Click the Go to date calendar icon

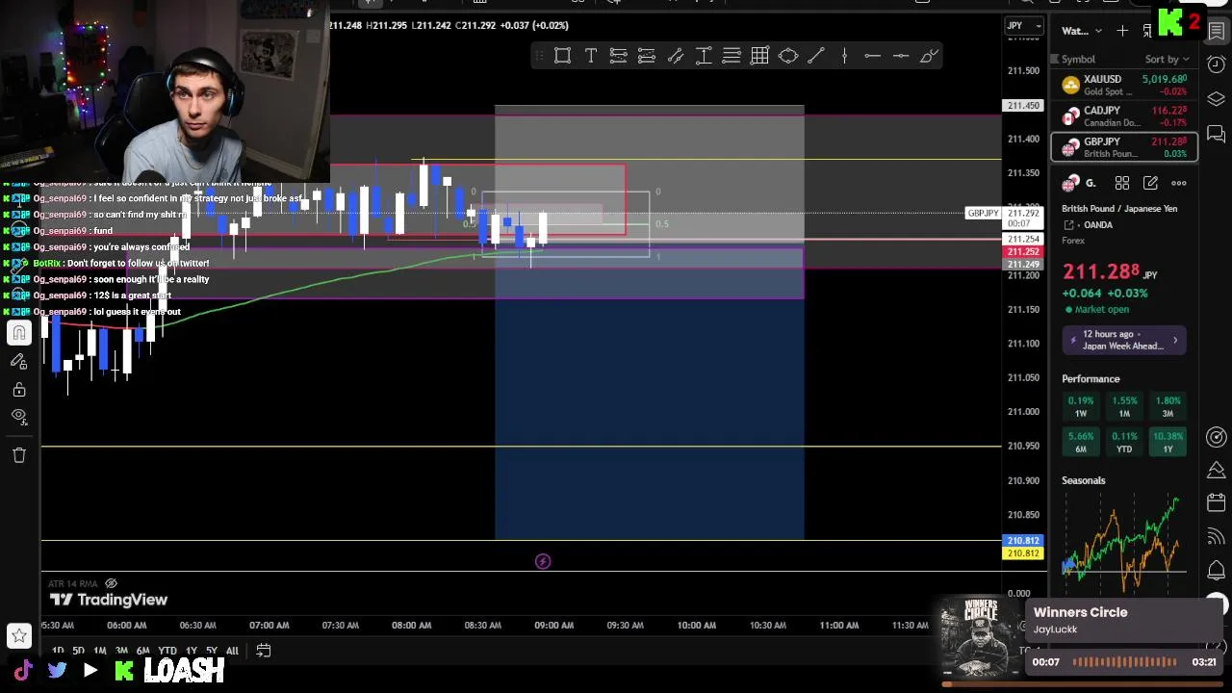point(263,651)
